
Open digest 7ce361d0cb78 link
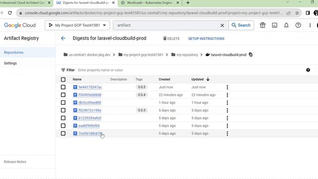click(x=90, y=133)
